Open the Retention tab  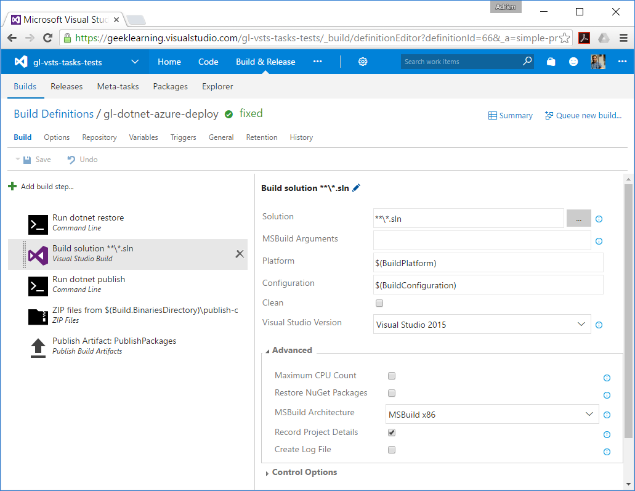pos(262,137)
